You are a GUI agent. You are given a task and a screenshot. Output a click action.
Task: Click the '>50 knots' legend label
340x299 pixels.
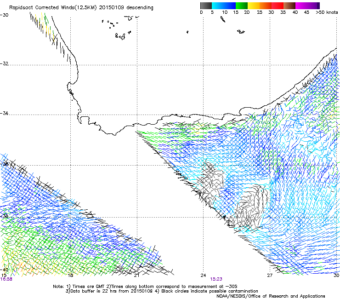point(327,12)
